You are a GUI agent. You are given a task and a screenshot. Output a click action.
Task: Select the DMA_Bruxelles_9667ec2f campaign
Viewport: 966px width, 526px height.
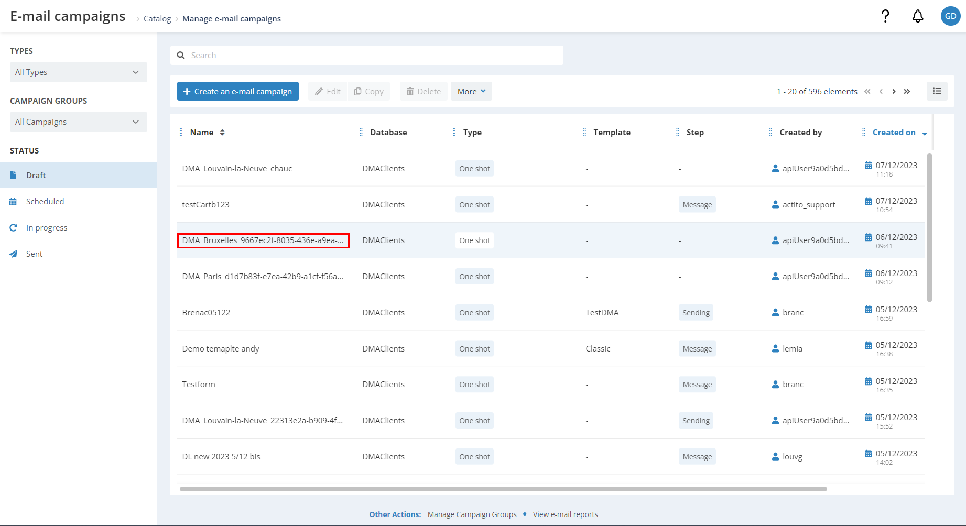tap(263, 240)
